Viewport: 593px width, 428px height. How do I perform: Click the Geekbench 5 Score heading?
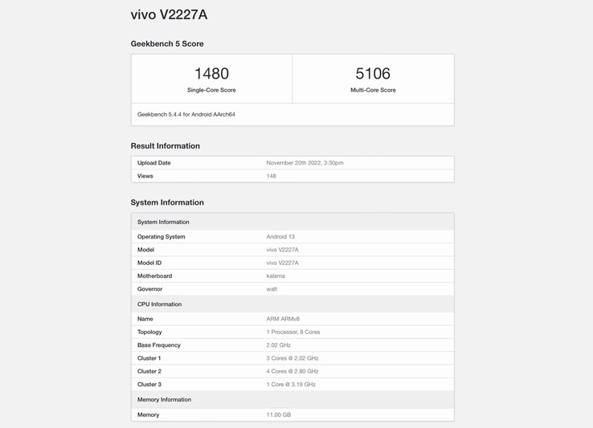pos(167,43)
